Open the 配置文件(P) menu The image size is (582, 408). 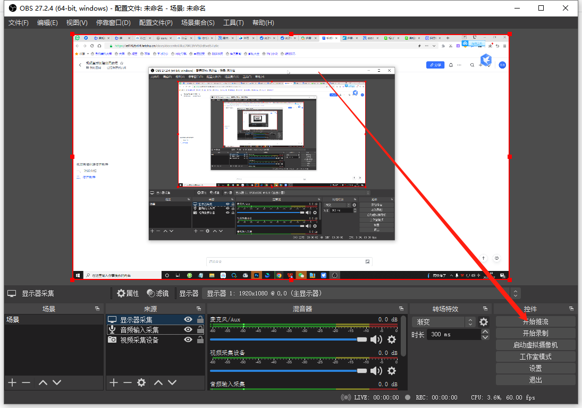[x=156, y=23]
